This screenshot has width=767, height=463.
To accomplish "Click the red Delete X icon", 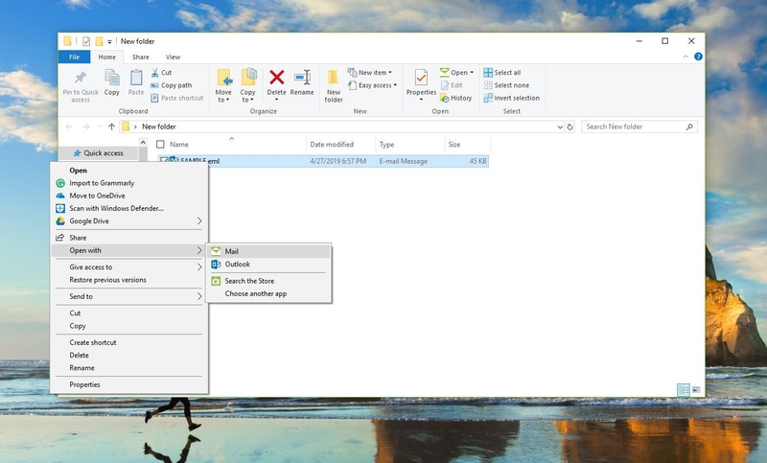I will click(x=277, y=78).
